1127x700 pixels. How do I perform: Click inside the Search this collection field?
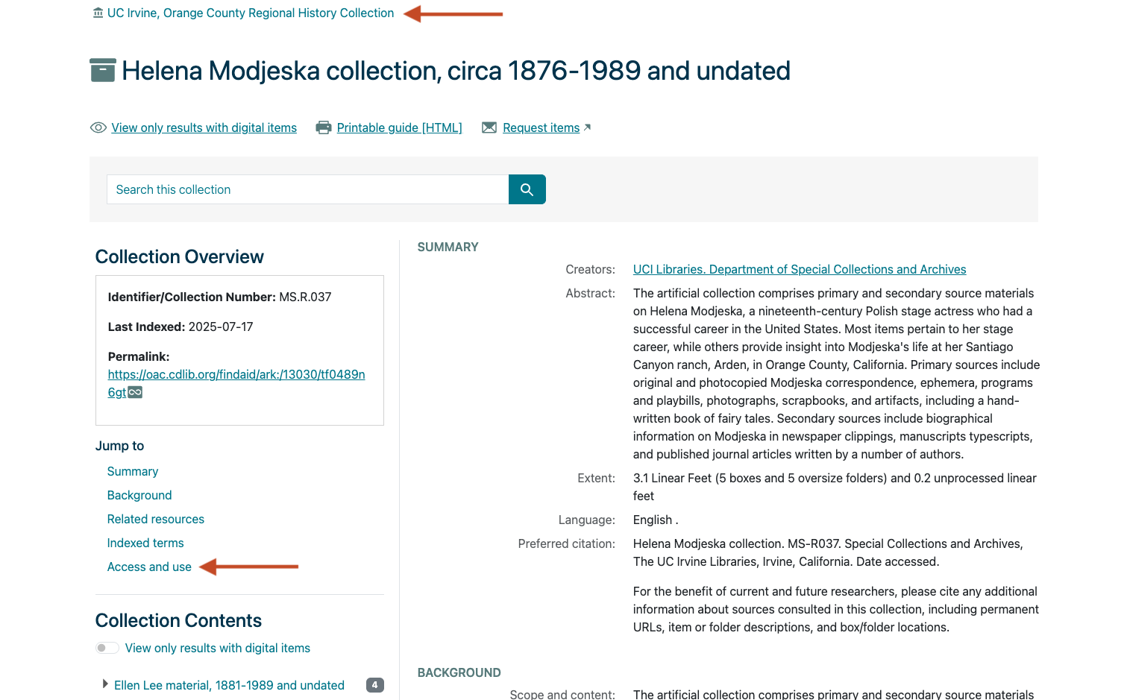pyautogui.click(x=307, y=189)
